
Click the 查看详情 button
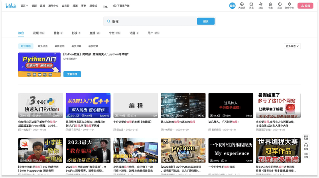[72, 74]
